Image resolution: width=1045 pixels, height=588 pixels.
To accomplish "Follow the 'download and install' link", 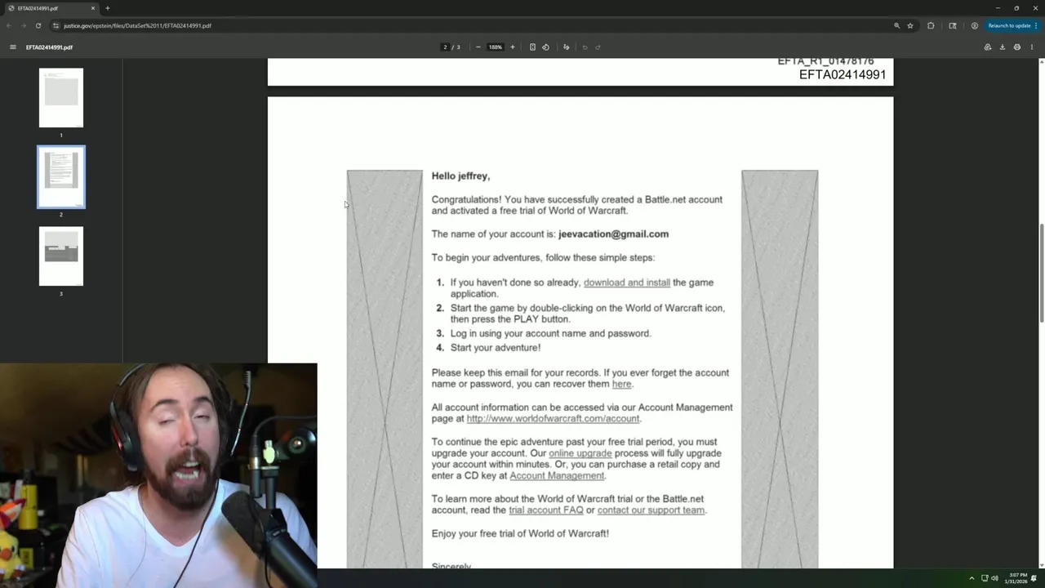I will (x=626, y=283).
